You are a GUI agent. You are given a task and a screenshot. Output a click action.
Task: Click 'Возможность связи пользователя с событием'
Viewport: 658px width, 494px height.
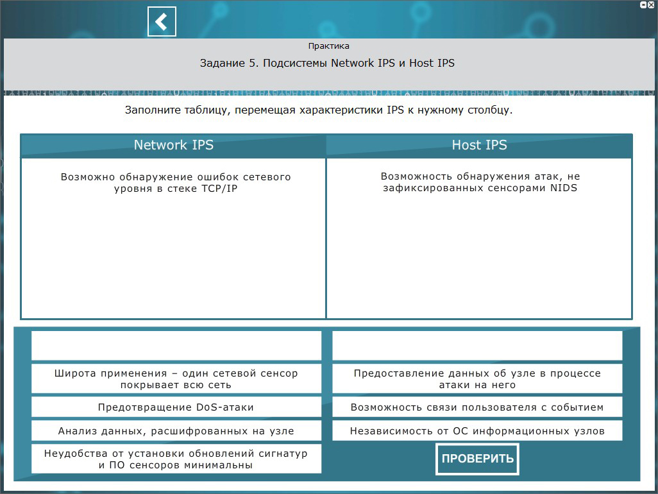(477, 407)
